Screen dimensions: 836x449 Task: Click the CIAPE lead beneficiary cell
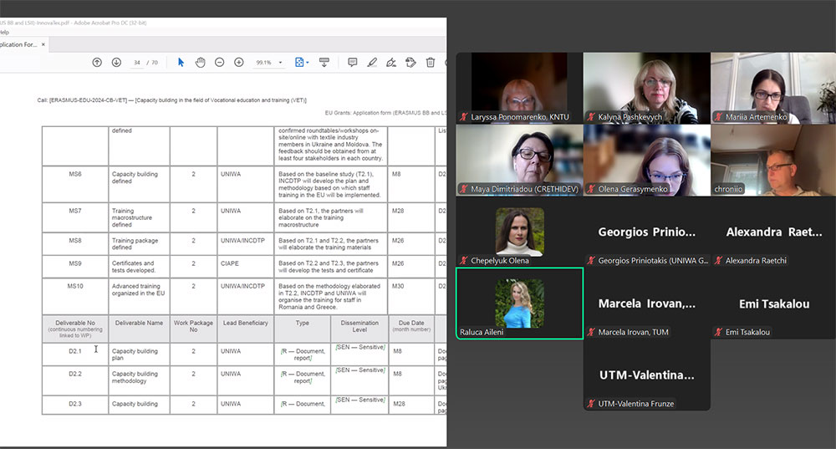coord(245,267)
